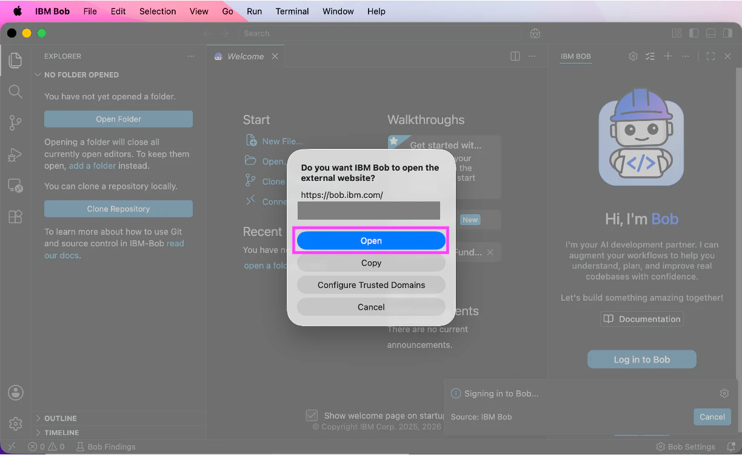742x455 pixels.
Task: Open IBM Bob application menu
Action: 53,11
